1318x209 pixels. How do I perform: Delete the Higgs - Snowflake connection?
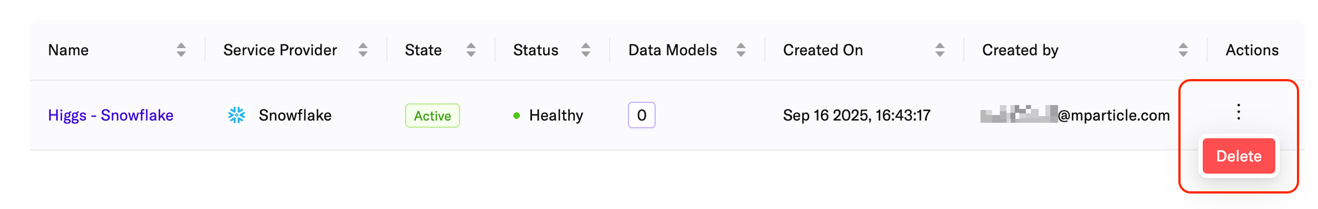click(1239, 156)
